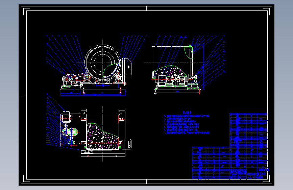Click the motor control box in front view
Screen dimensions: 293x190
[127, 67]
